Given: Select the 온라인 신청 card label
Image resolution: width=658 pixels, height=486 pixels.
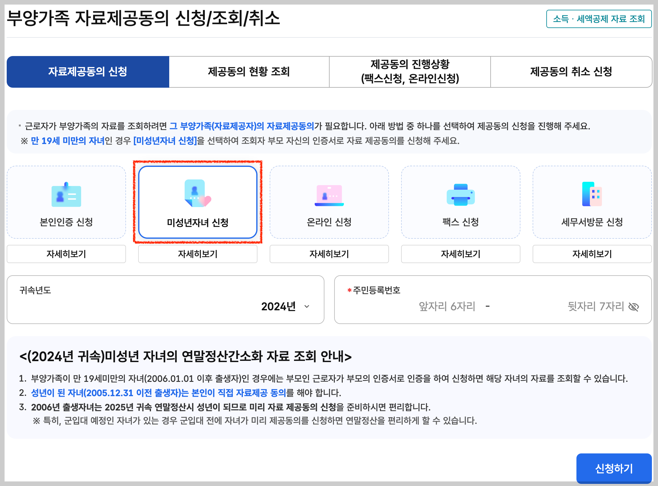Looking at the screenshot, I should tap(329, 222).
